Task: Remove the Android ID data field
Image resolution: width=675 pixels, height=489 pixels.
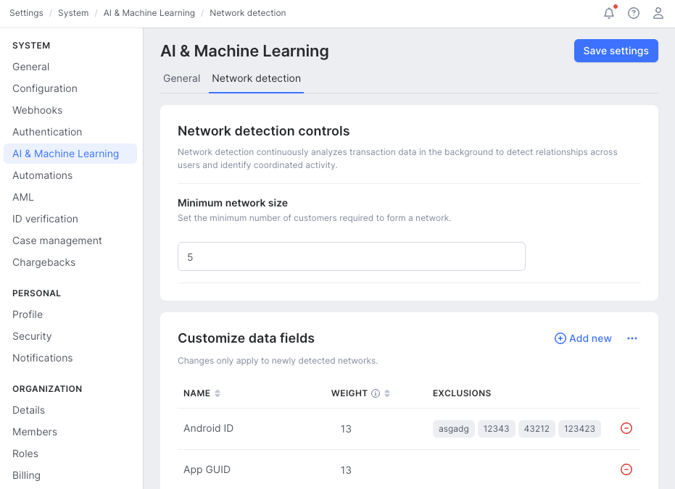Action: pyautogui.click(x=626, y=428)
